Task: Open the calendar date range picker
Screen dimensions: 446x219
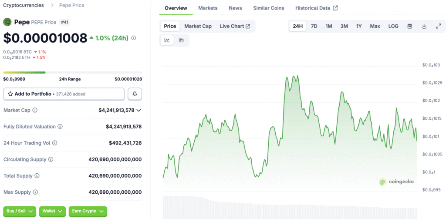Action: [410, 26]
